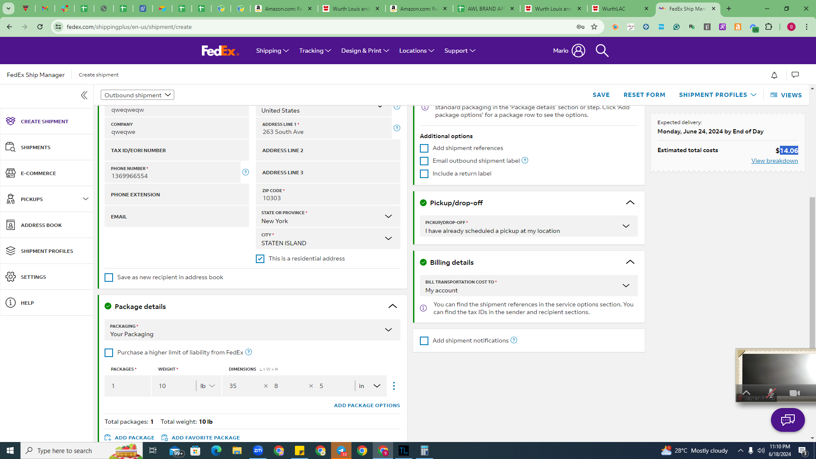Open the notifications bell
Screen dimensions: 816x459
[774, 75]
